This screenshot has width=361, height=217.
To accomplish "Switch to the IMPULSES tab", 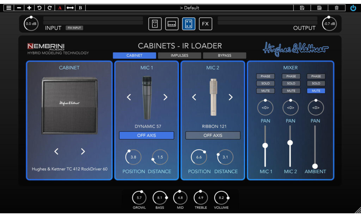I will 179,55.
